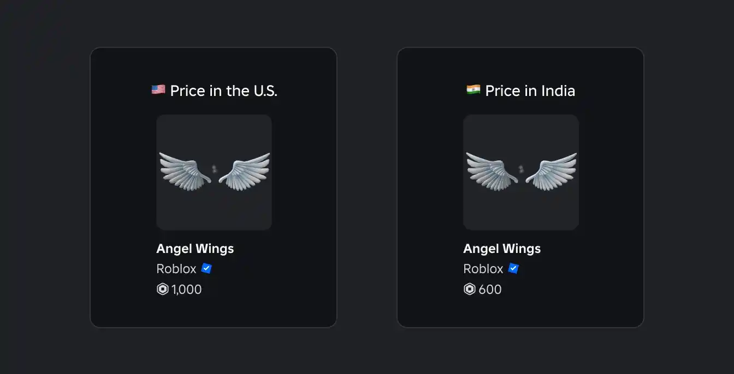This screenshot has height=374, width=734.
Task: Click the 1,000 Robux price
Action: (x=187, y=289)
